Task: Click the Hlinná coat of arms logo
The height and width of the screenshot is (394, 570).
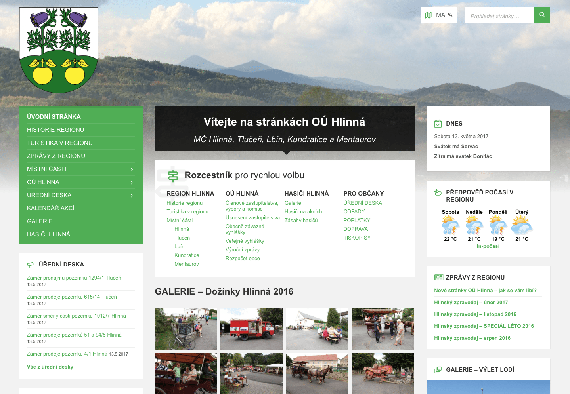Action: click(x=59, y=50)
